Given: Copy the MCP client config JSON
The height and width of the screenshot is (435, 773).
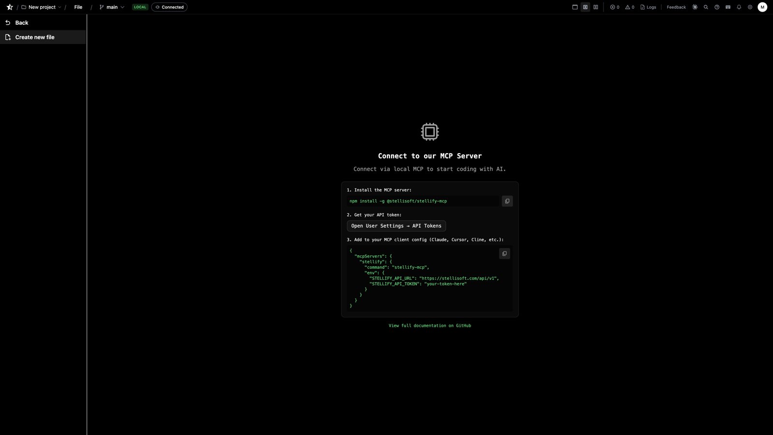Looking at the screenshot, I should [504, 254].
